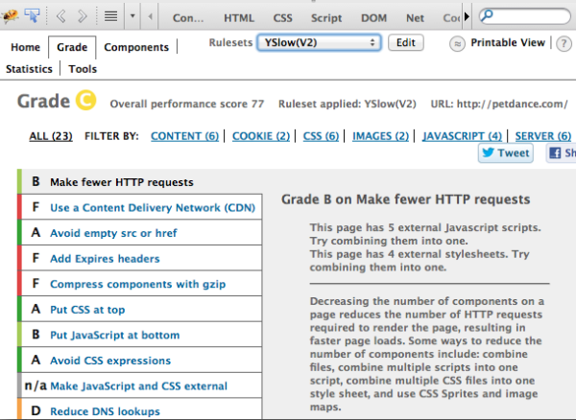Screen dimensions: 576x420
Task: Open the Statistics tab
Action: pos(29,69)
